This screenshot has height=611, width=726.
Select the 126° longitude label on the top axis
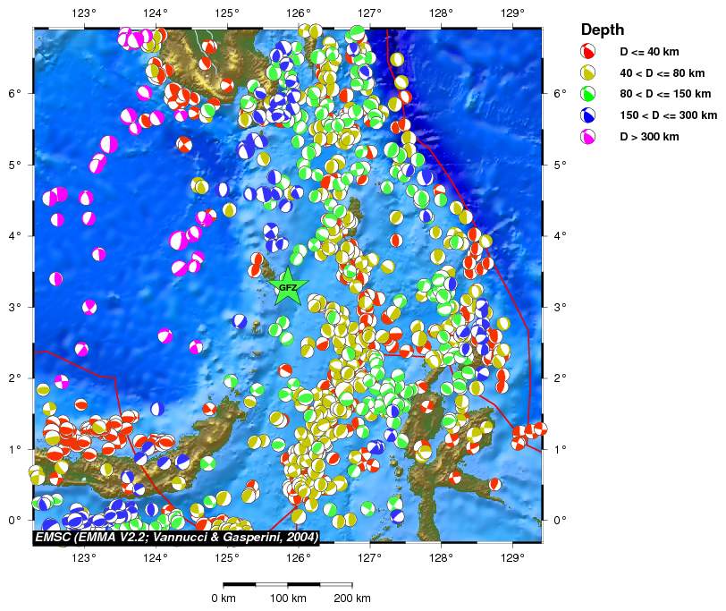(x=299, y=13)
